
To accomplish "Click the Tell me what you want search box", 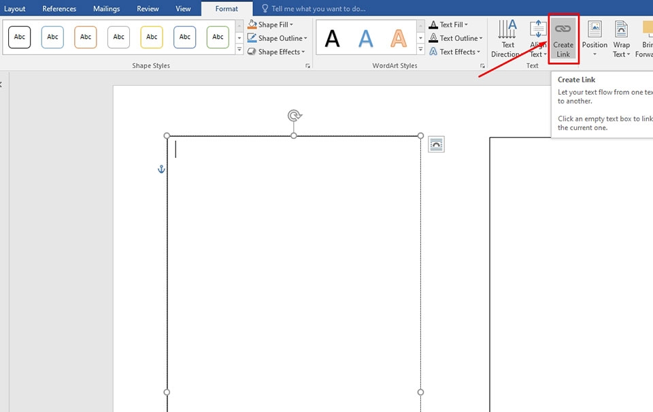I will [318, 9].
